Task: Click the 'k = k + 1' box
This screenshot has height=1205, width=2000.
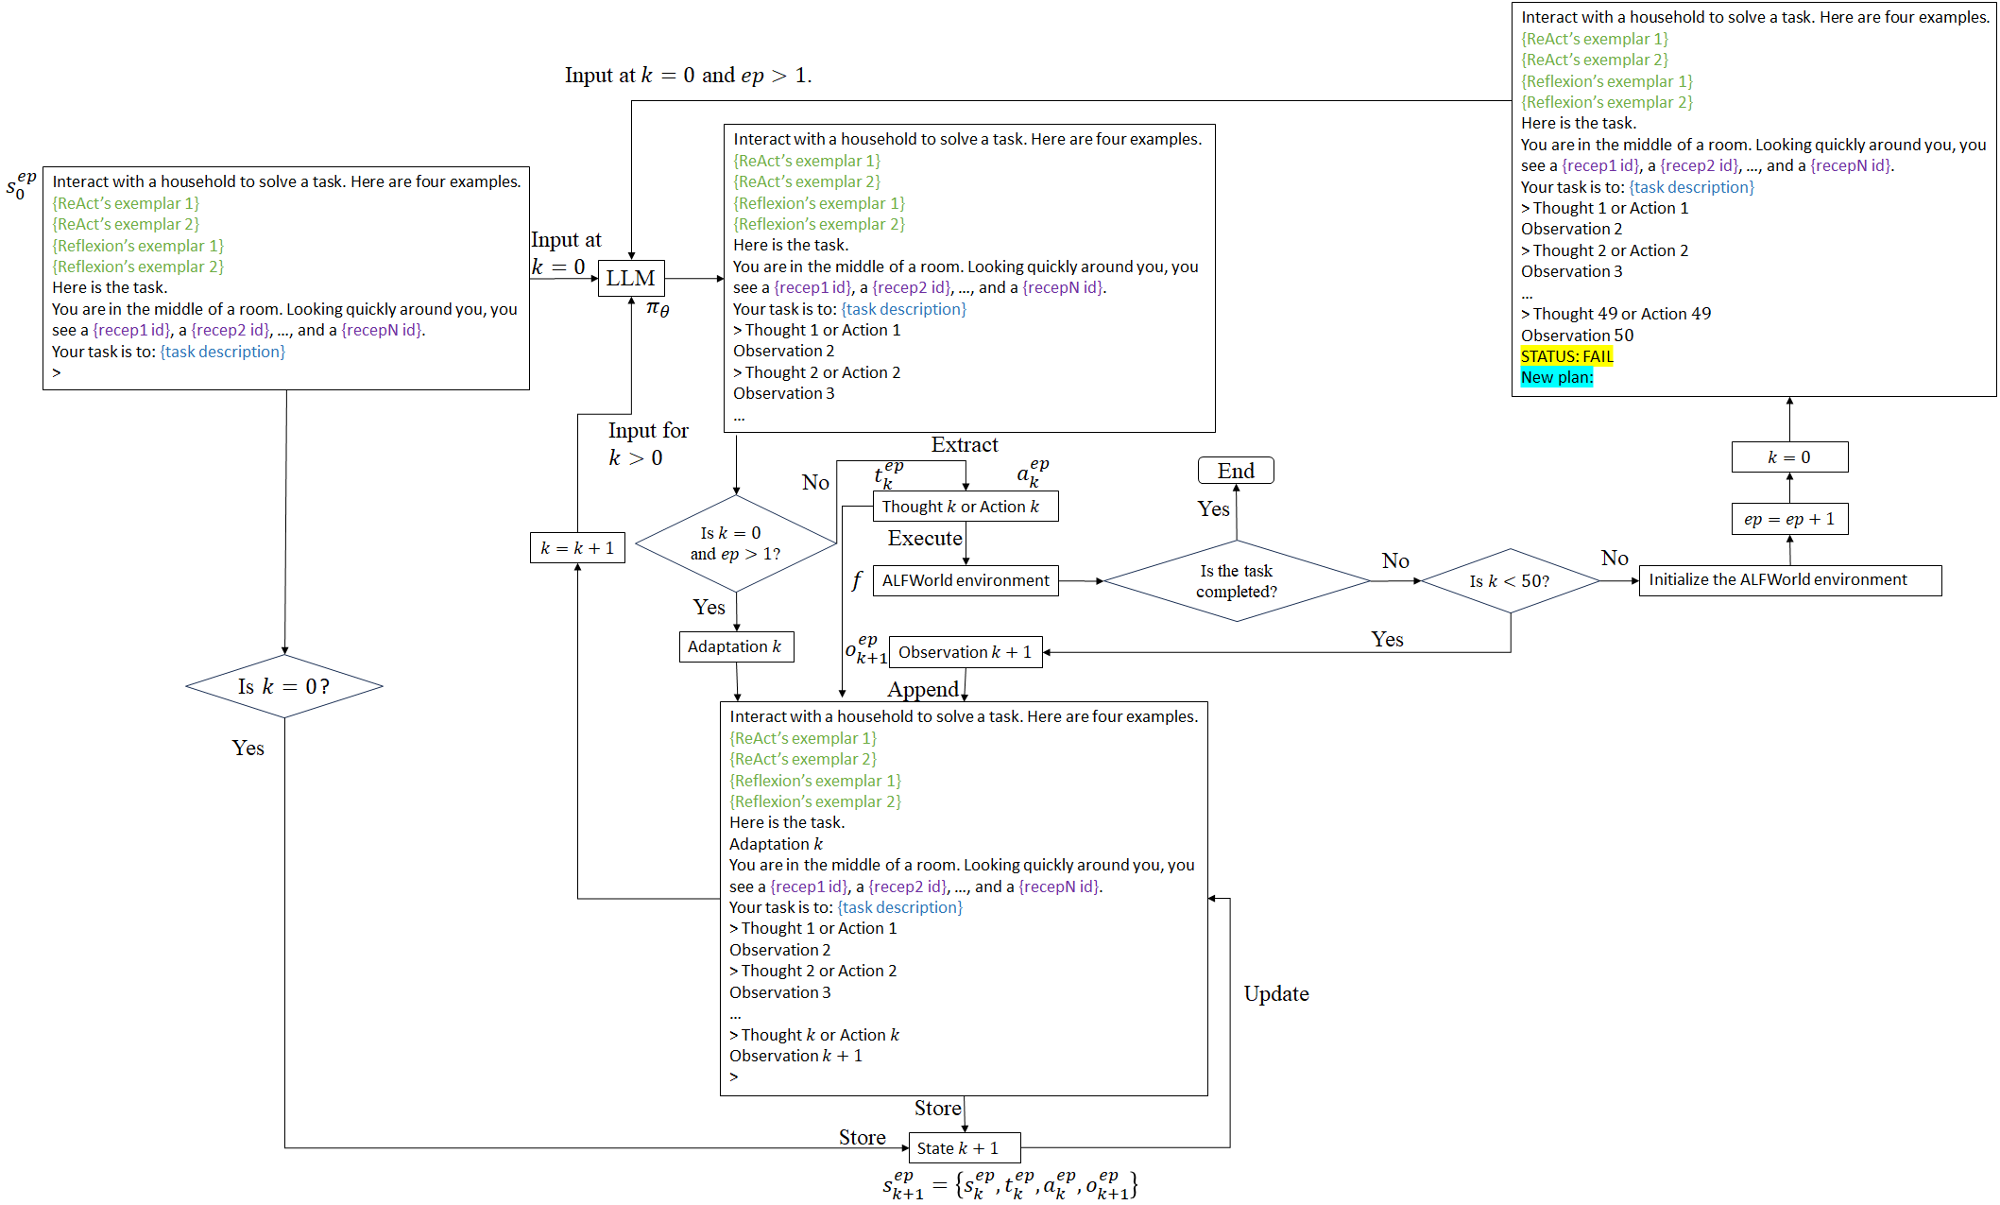Action: [x=577, y=548]
